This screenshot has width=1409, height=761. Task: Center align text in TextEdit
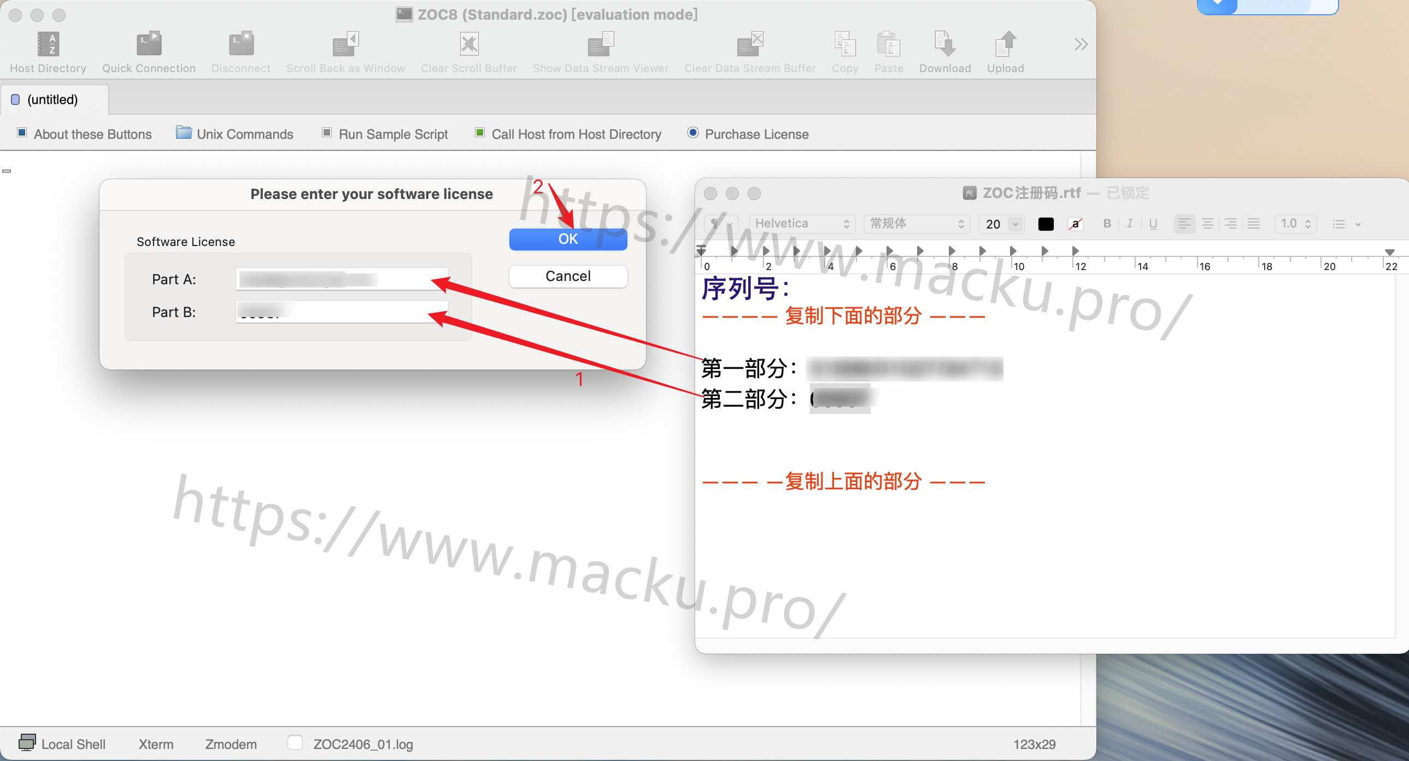[x=1207, y=224]
